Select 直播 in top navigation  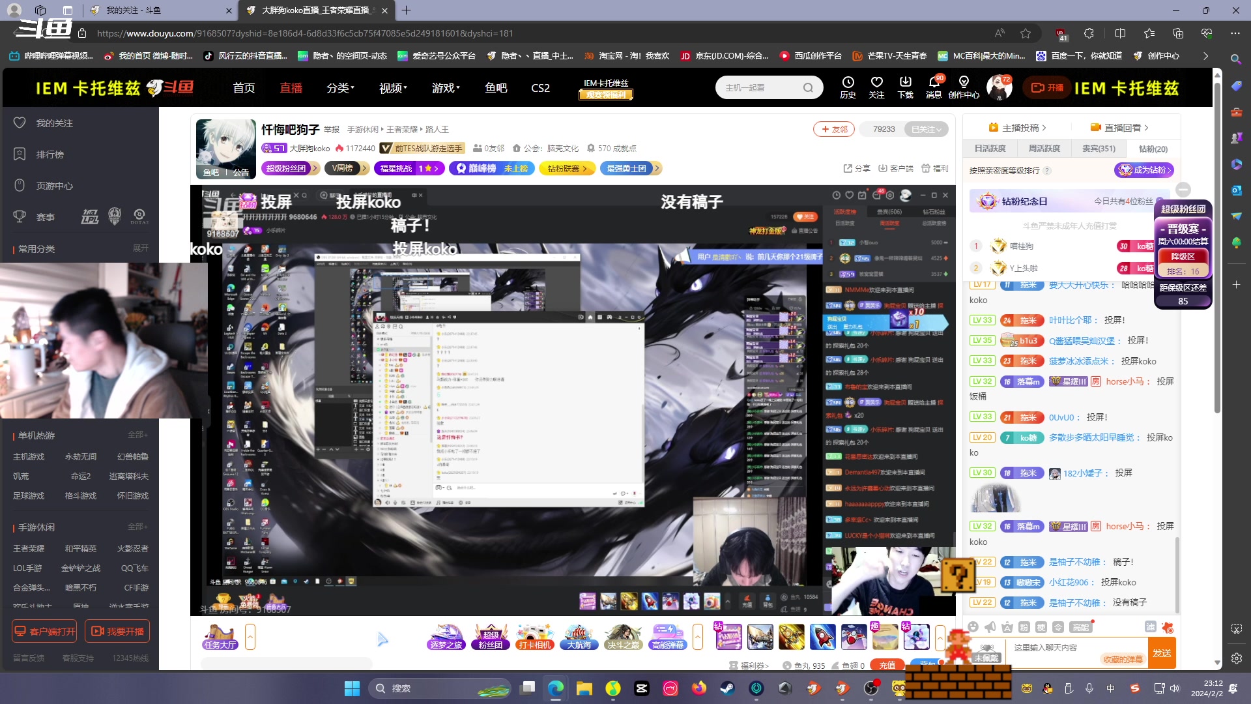pos(291,88)
